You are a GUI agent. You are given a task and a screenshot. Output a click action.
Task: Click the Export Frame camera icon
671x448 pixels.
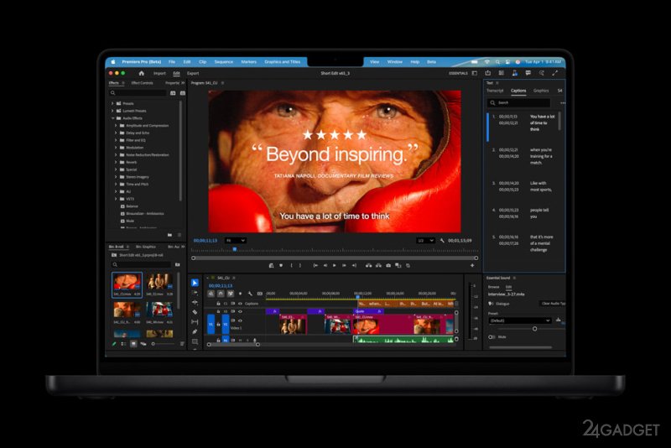click(388, 265)
